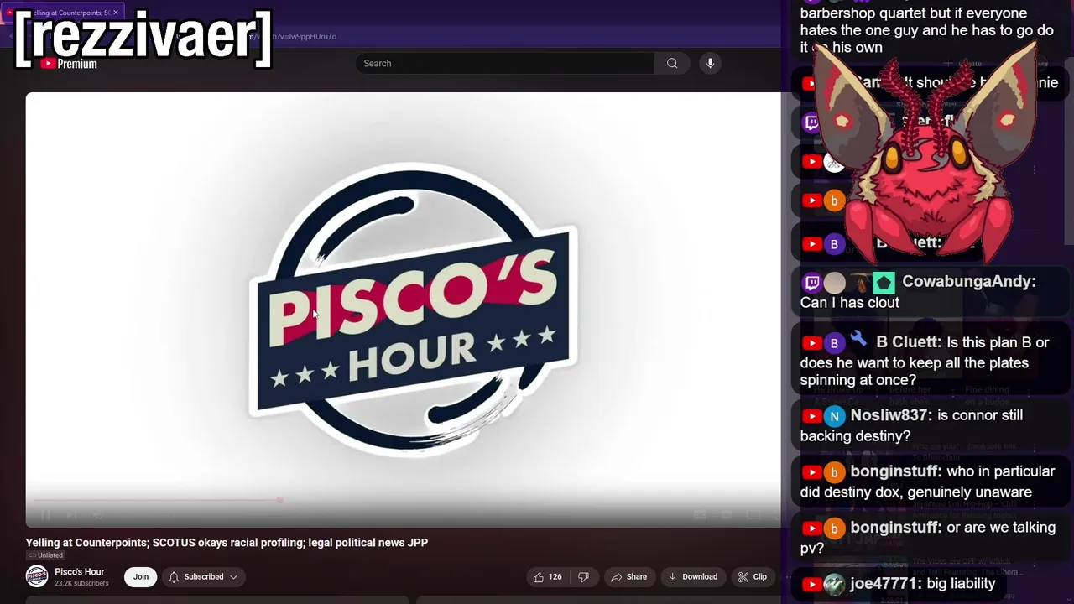Click the YouTube search magnifier button
The image size is (1074, 604).
(672, 64)
